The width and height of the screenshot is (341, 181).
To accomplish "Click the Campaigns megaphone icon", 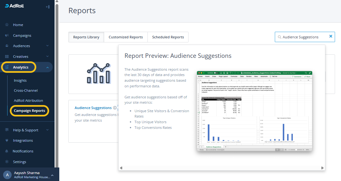I will click(7, 36).
